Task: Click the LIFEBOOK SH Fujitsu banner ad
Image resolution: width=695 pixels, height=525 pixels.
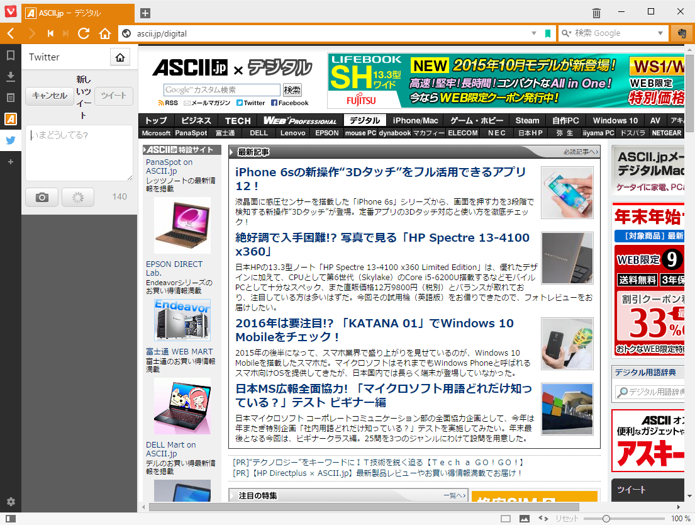Action: pyautogui.click(x=505, y=81)
